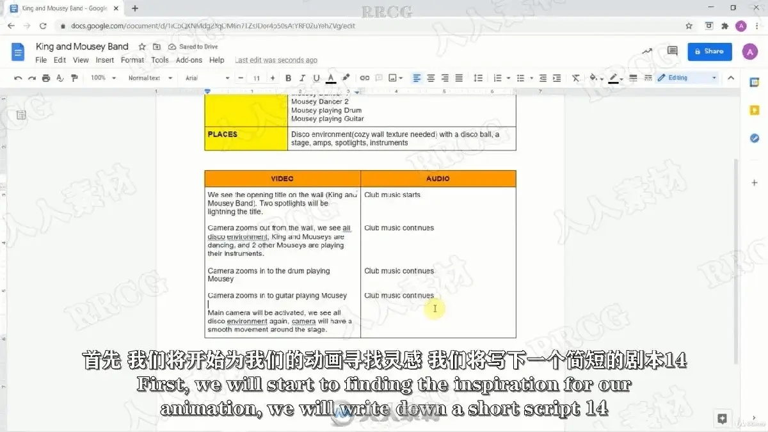Click the blue Share button
This screenshot has height=432, width=768.
(x=709, y=51)
